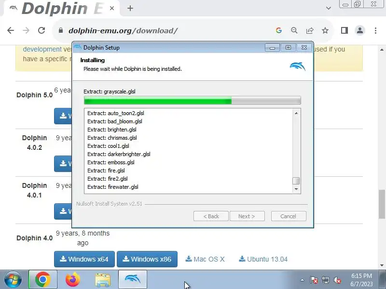This screenshot has width=386, height=289.
Task: Bookmark this page with the star
Action: [x=325, y=30]
